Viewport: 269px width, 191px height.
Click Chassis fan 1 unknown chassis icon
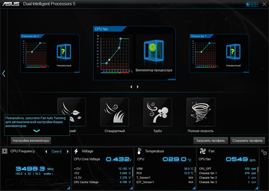(x=233, y=52)
